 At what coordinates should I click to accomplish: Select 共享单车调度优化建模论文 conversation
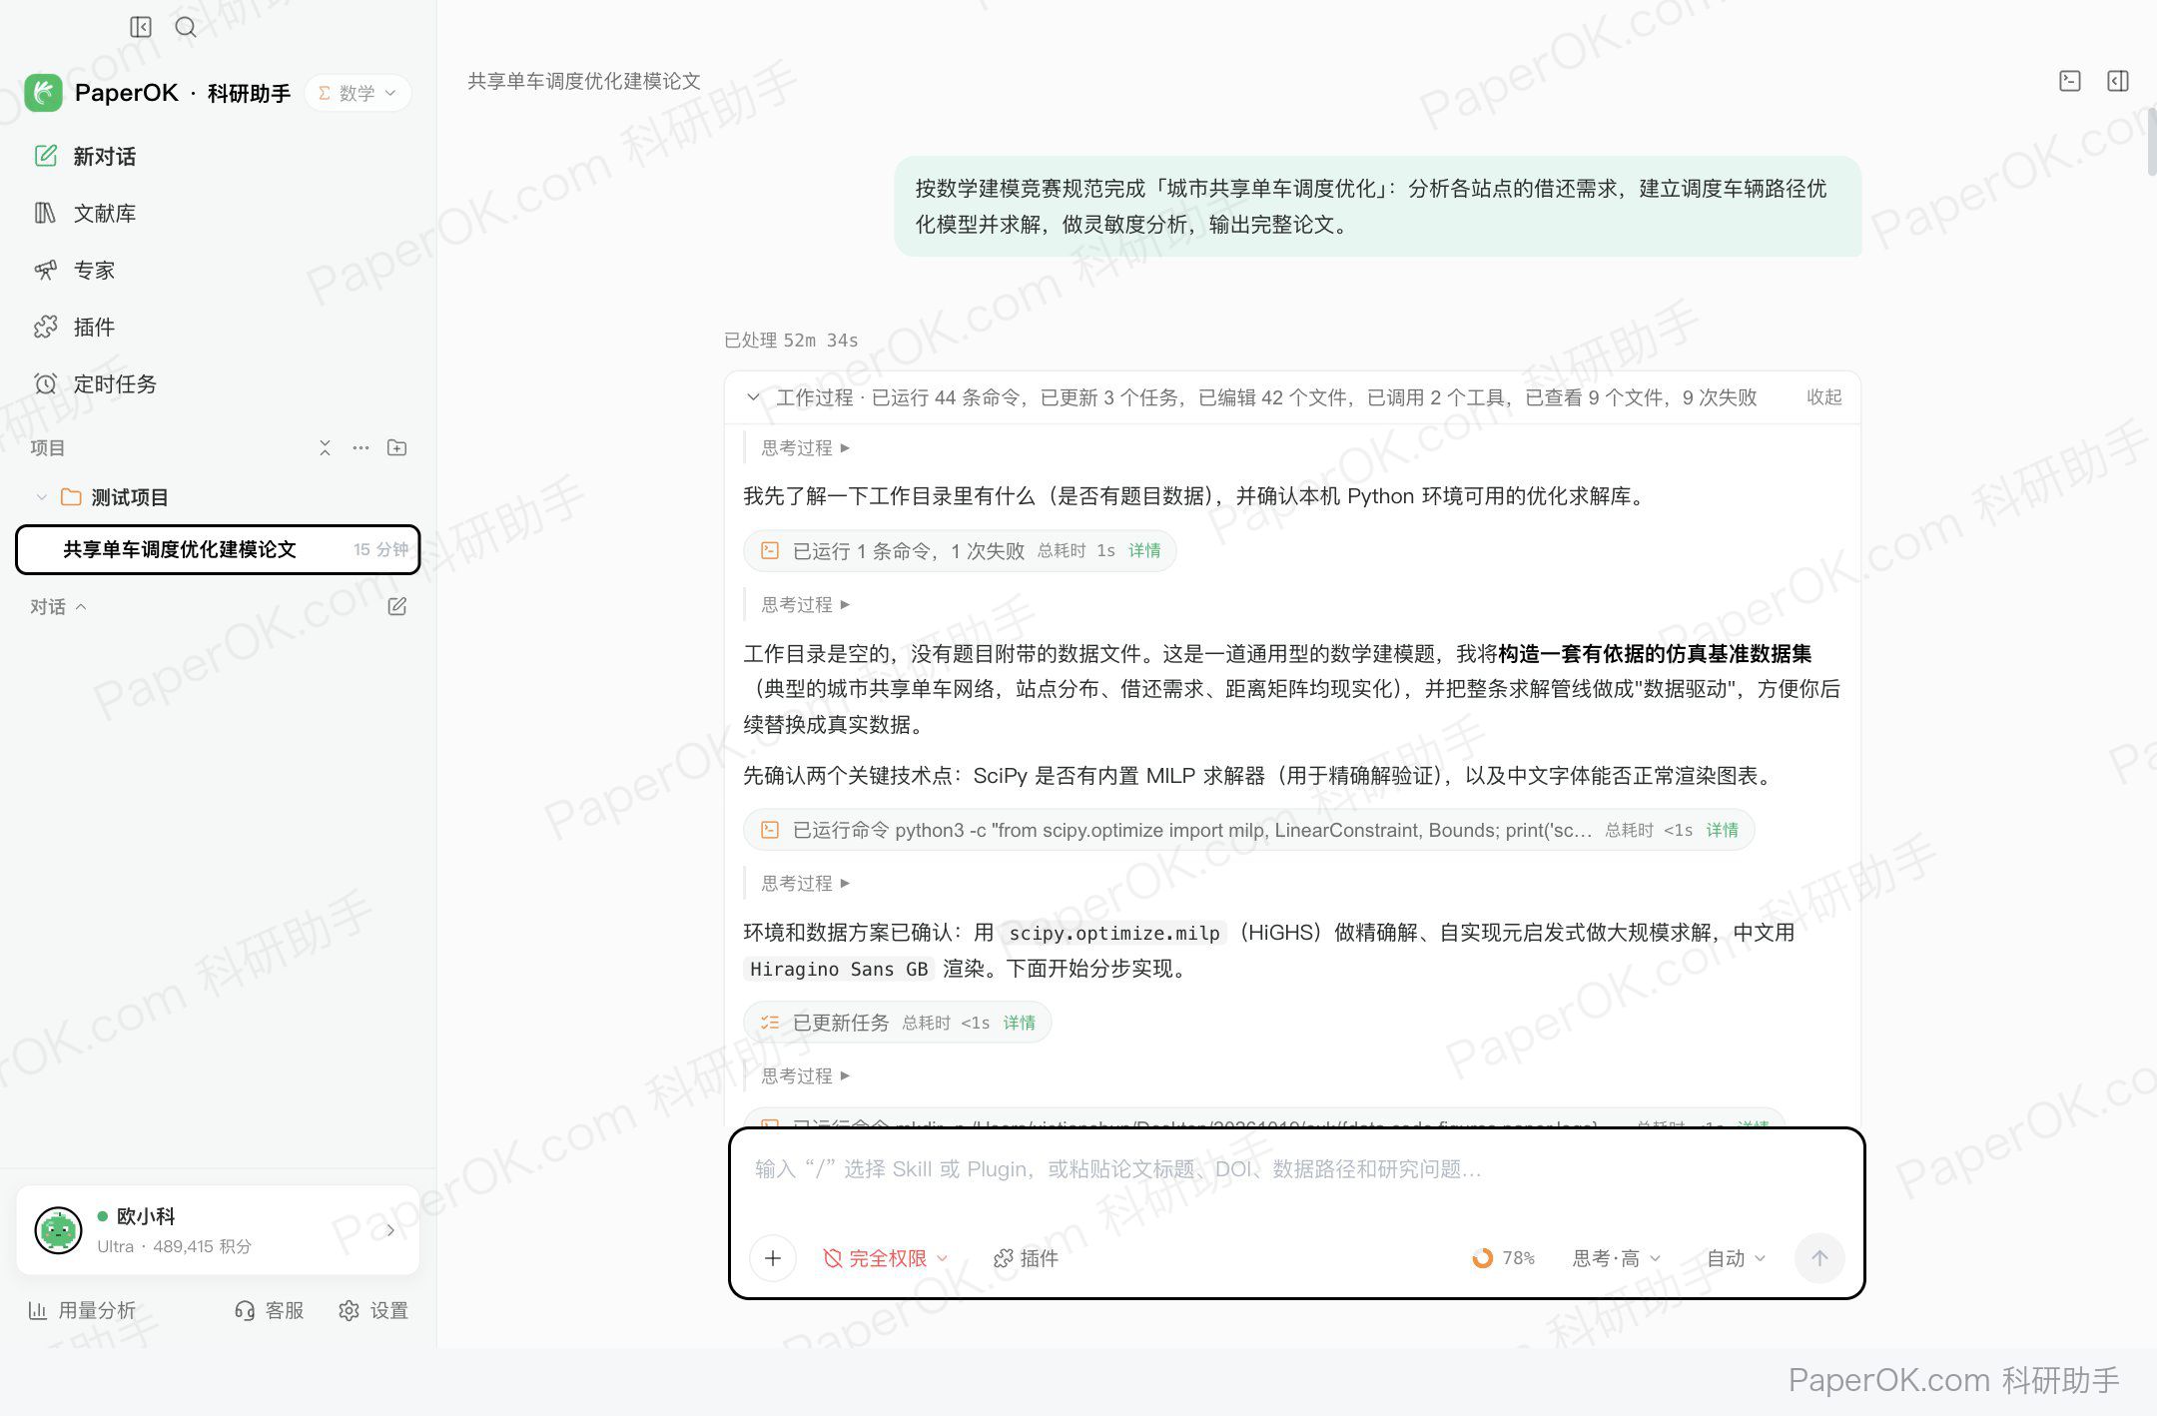[218, 549]
